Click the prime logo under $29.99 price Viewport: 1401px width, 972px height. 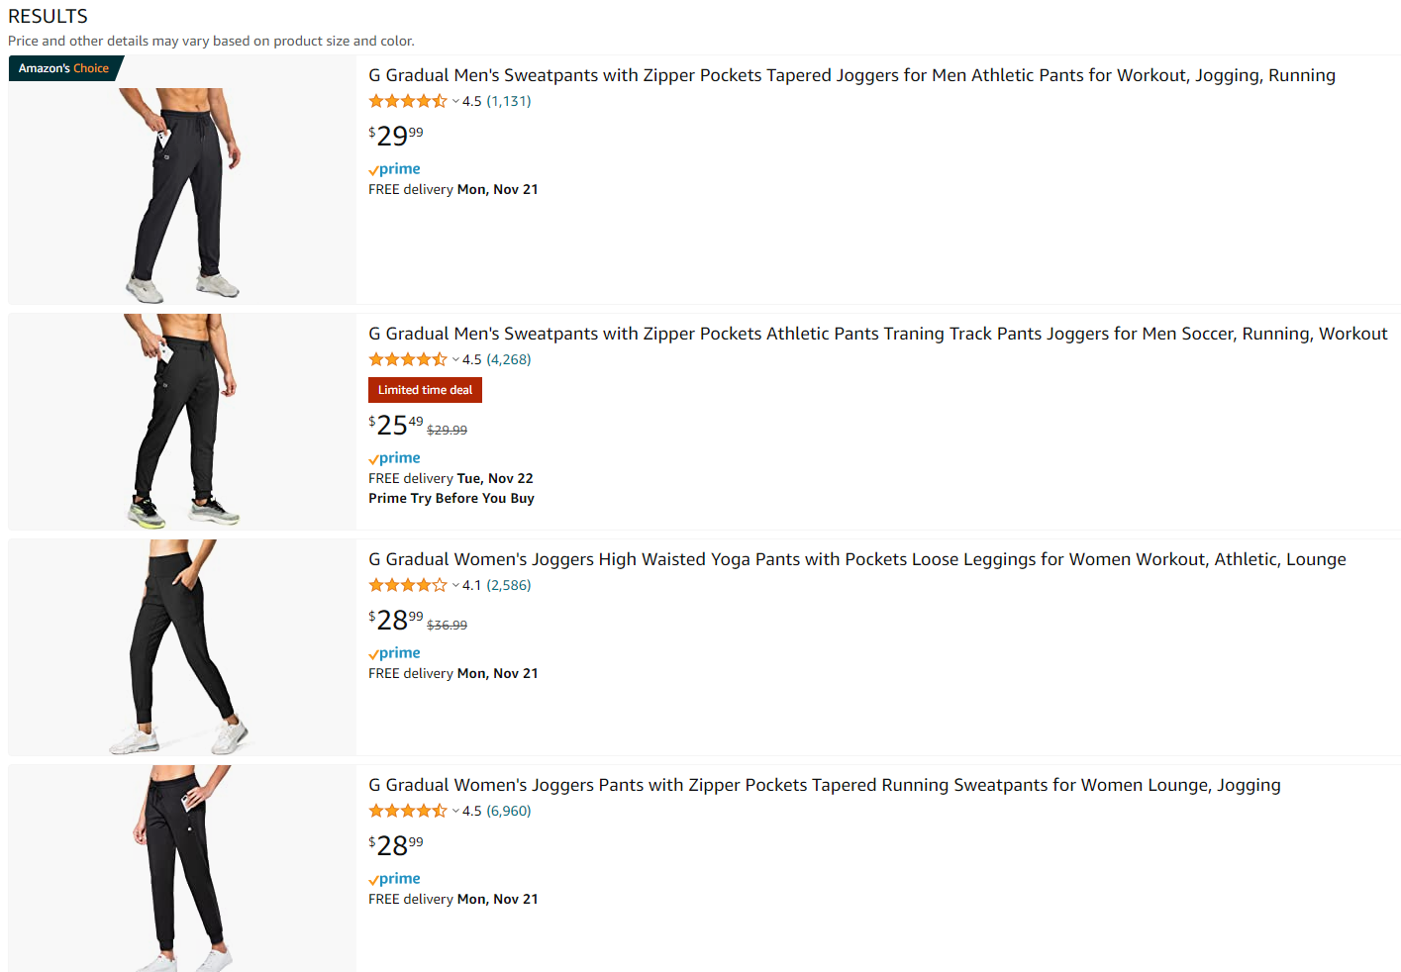394,169
